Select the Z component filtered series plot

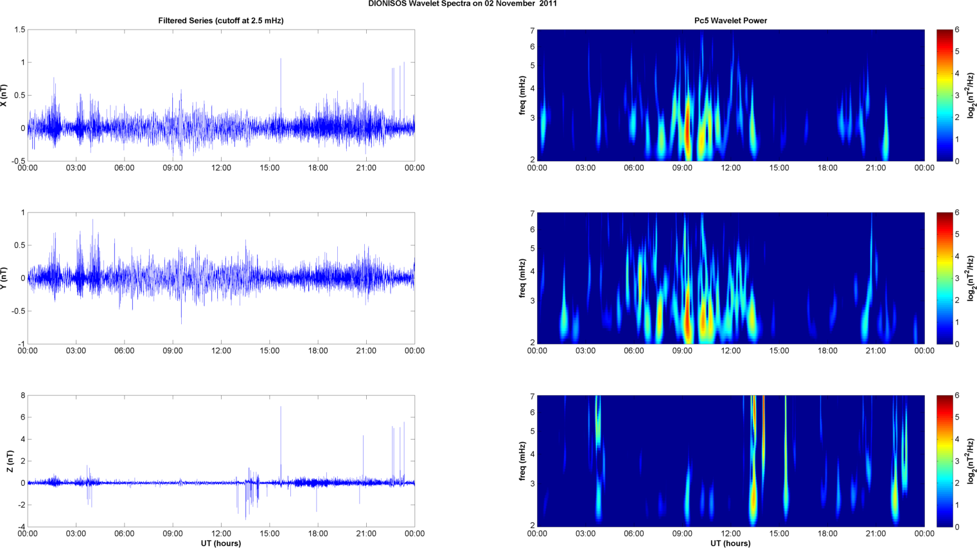point(221,461)
